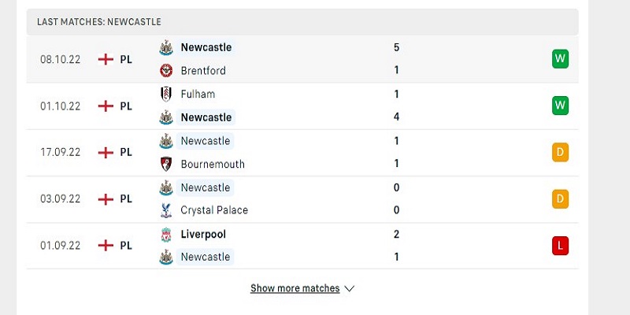Click the green W badge for Brentford match
Image resolution: width=630 pixels, height=315 pixels.
coord(560,59)
